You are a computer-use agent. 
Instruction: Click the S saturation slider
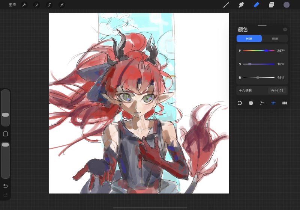[259, 64]
